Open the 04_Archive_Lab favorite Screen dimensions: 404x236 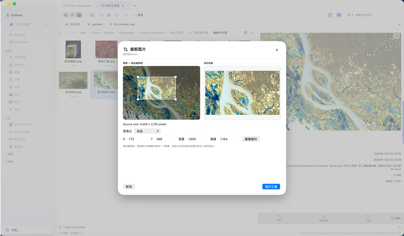(122, 24)
